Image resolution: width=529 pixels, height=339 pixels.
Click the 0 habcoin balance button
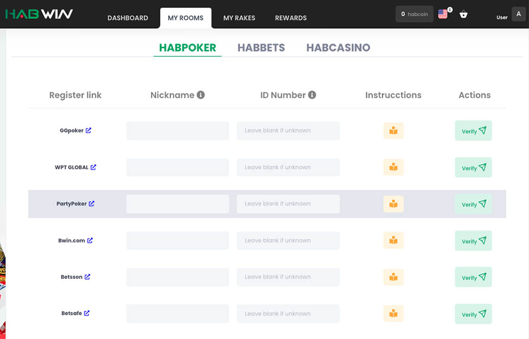point(415,14)
